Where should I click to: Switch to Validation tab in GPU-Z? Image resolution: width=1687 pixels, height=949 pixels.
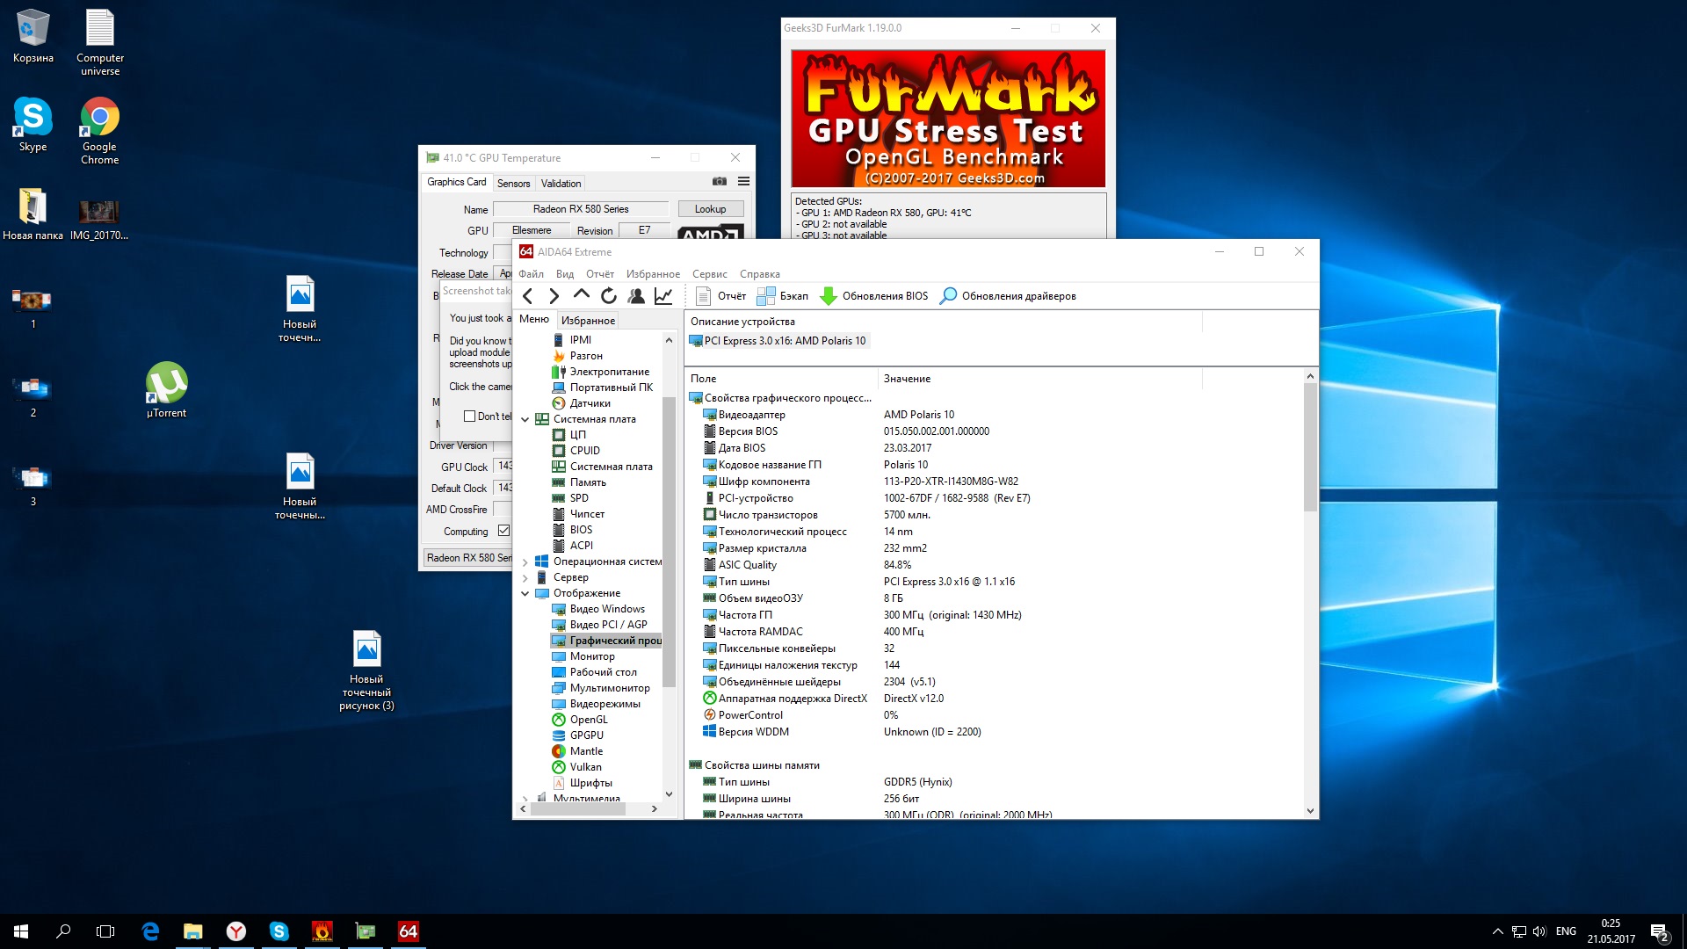(x=561, y=184)
